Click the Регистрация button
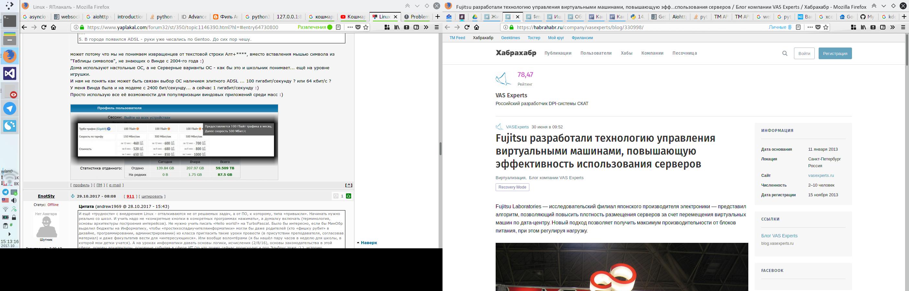Image resolution: width=909 pixels, height=291 pixels. pyautogui.click(x=835, y=54)
